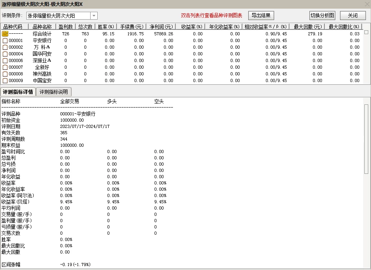371x270 pixels.
Task: Click the 切换分析图 button
Action: pyautogui.click(x=322, y=15)
